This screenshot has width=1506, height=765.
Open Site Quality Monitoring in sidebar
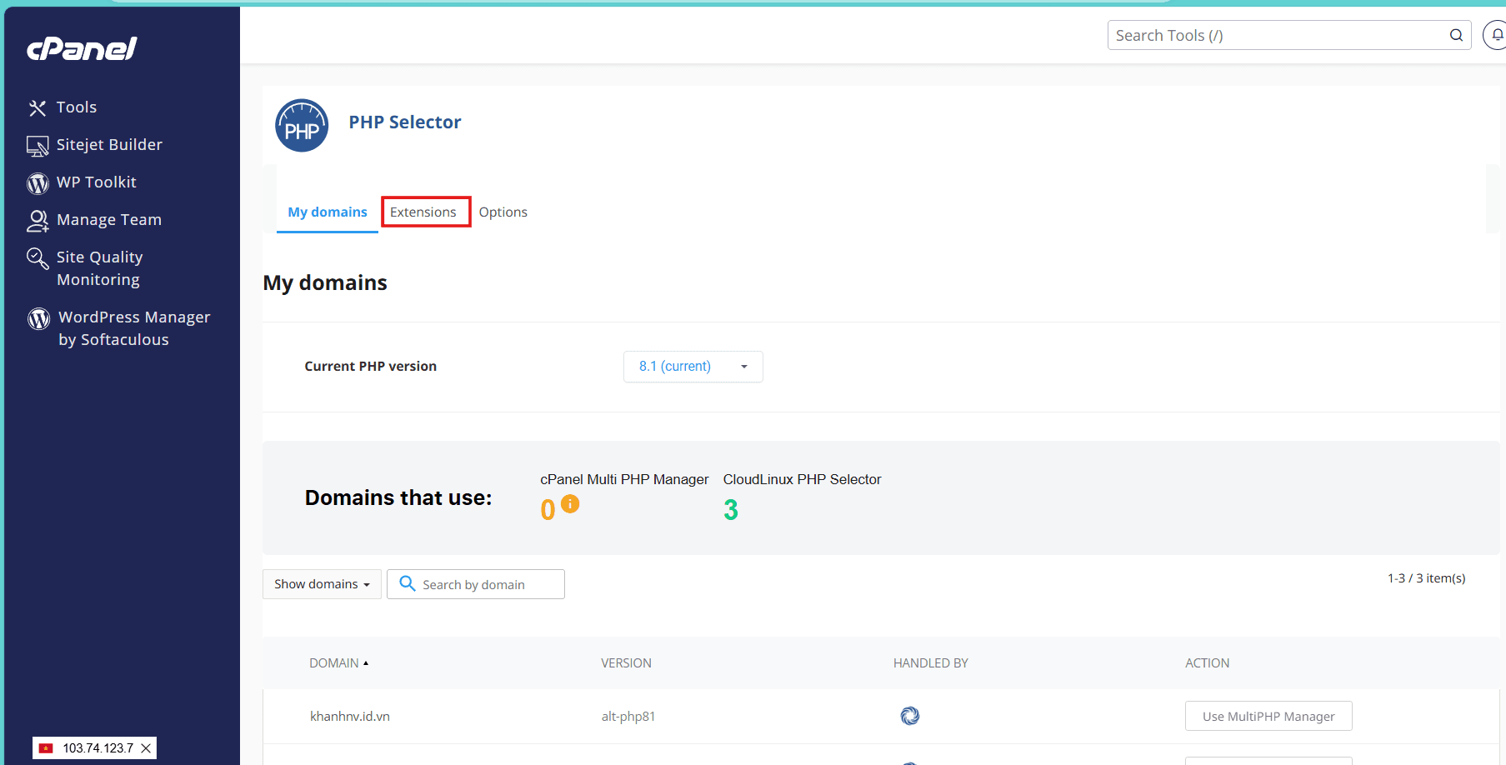(x=99, y=268)
